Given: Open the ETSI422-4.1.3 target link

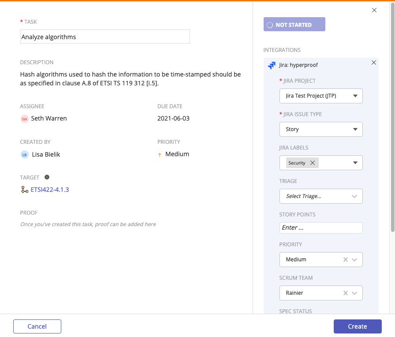Looking at the screenshot, I should 50,190.
